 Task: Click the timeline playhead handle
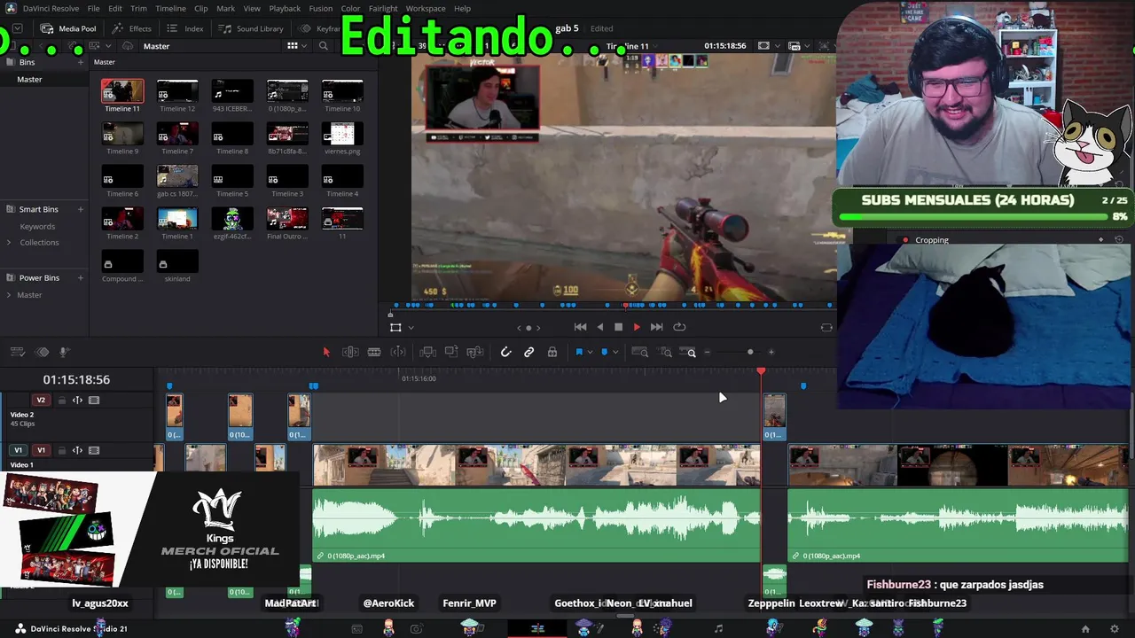click(761, 370)
